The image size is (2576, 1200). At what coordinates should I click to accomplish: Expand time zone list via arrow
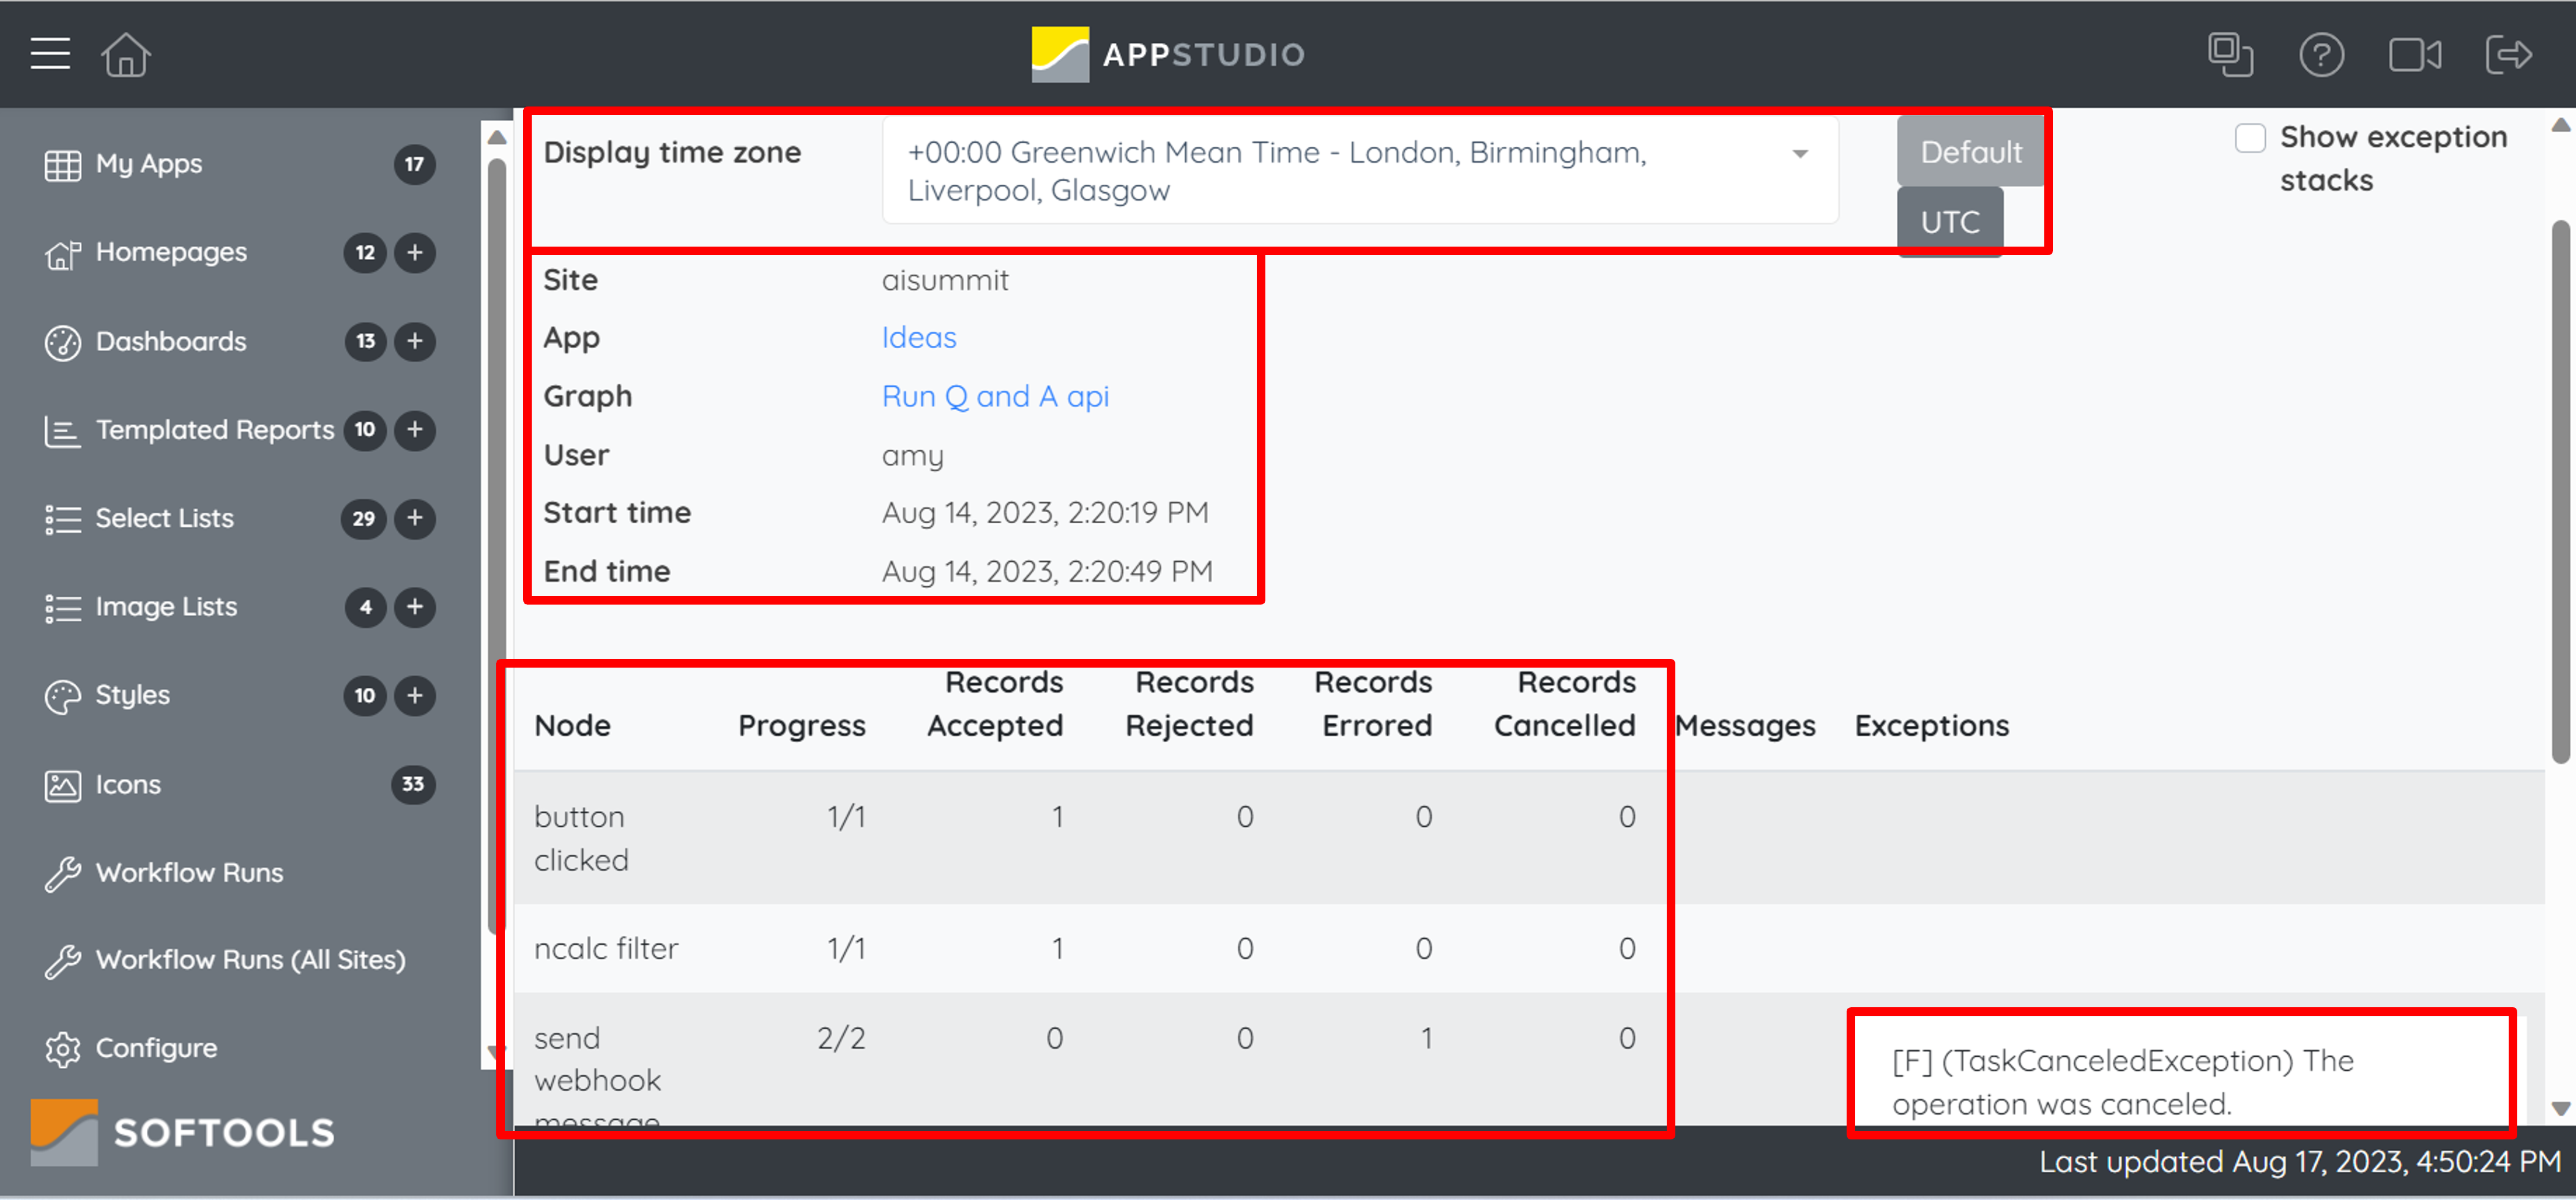pyautogui.click(x=1800, y=153)
